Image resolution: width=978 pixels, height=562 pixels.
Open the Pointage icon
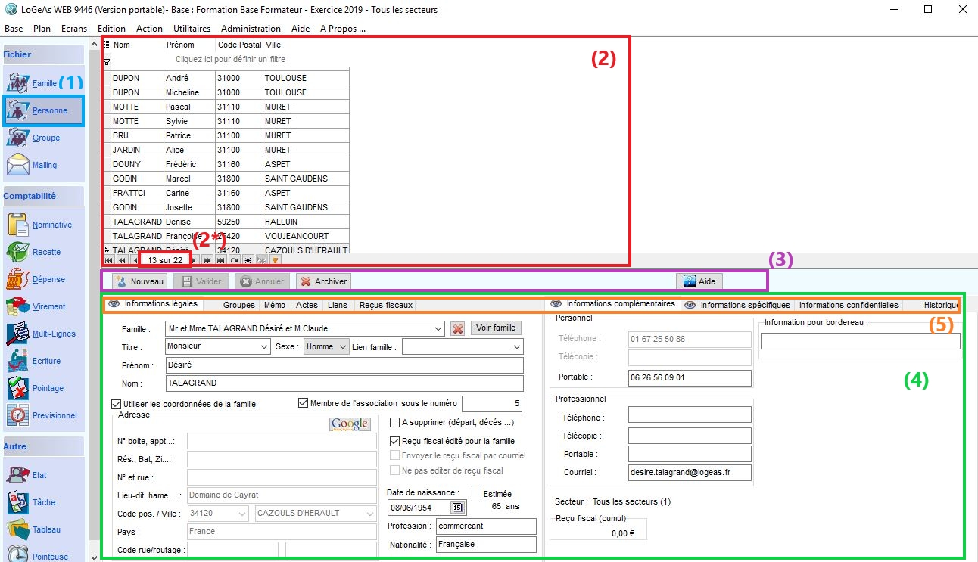click(18, 388)
